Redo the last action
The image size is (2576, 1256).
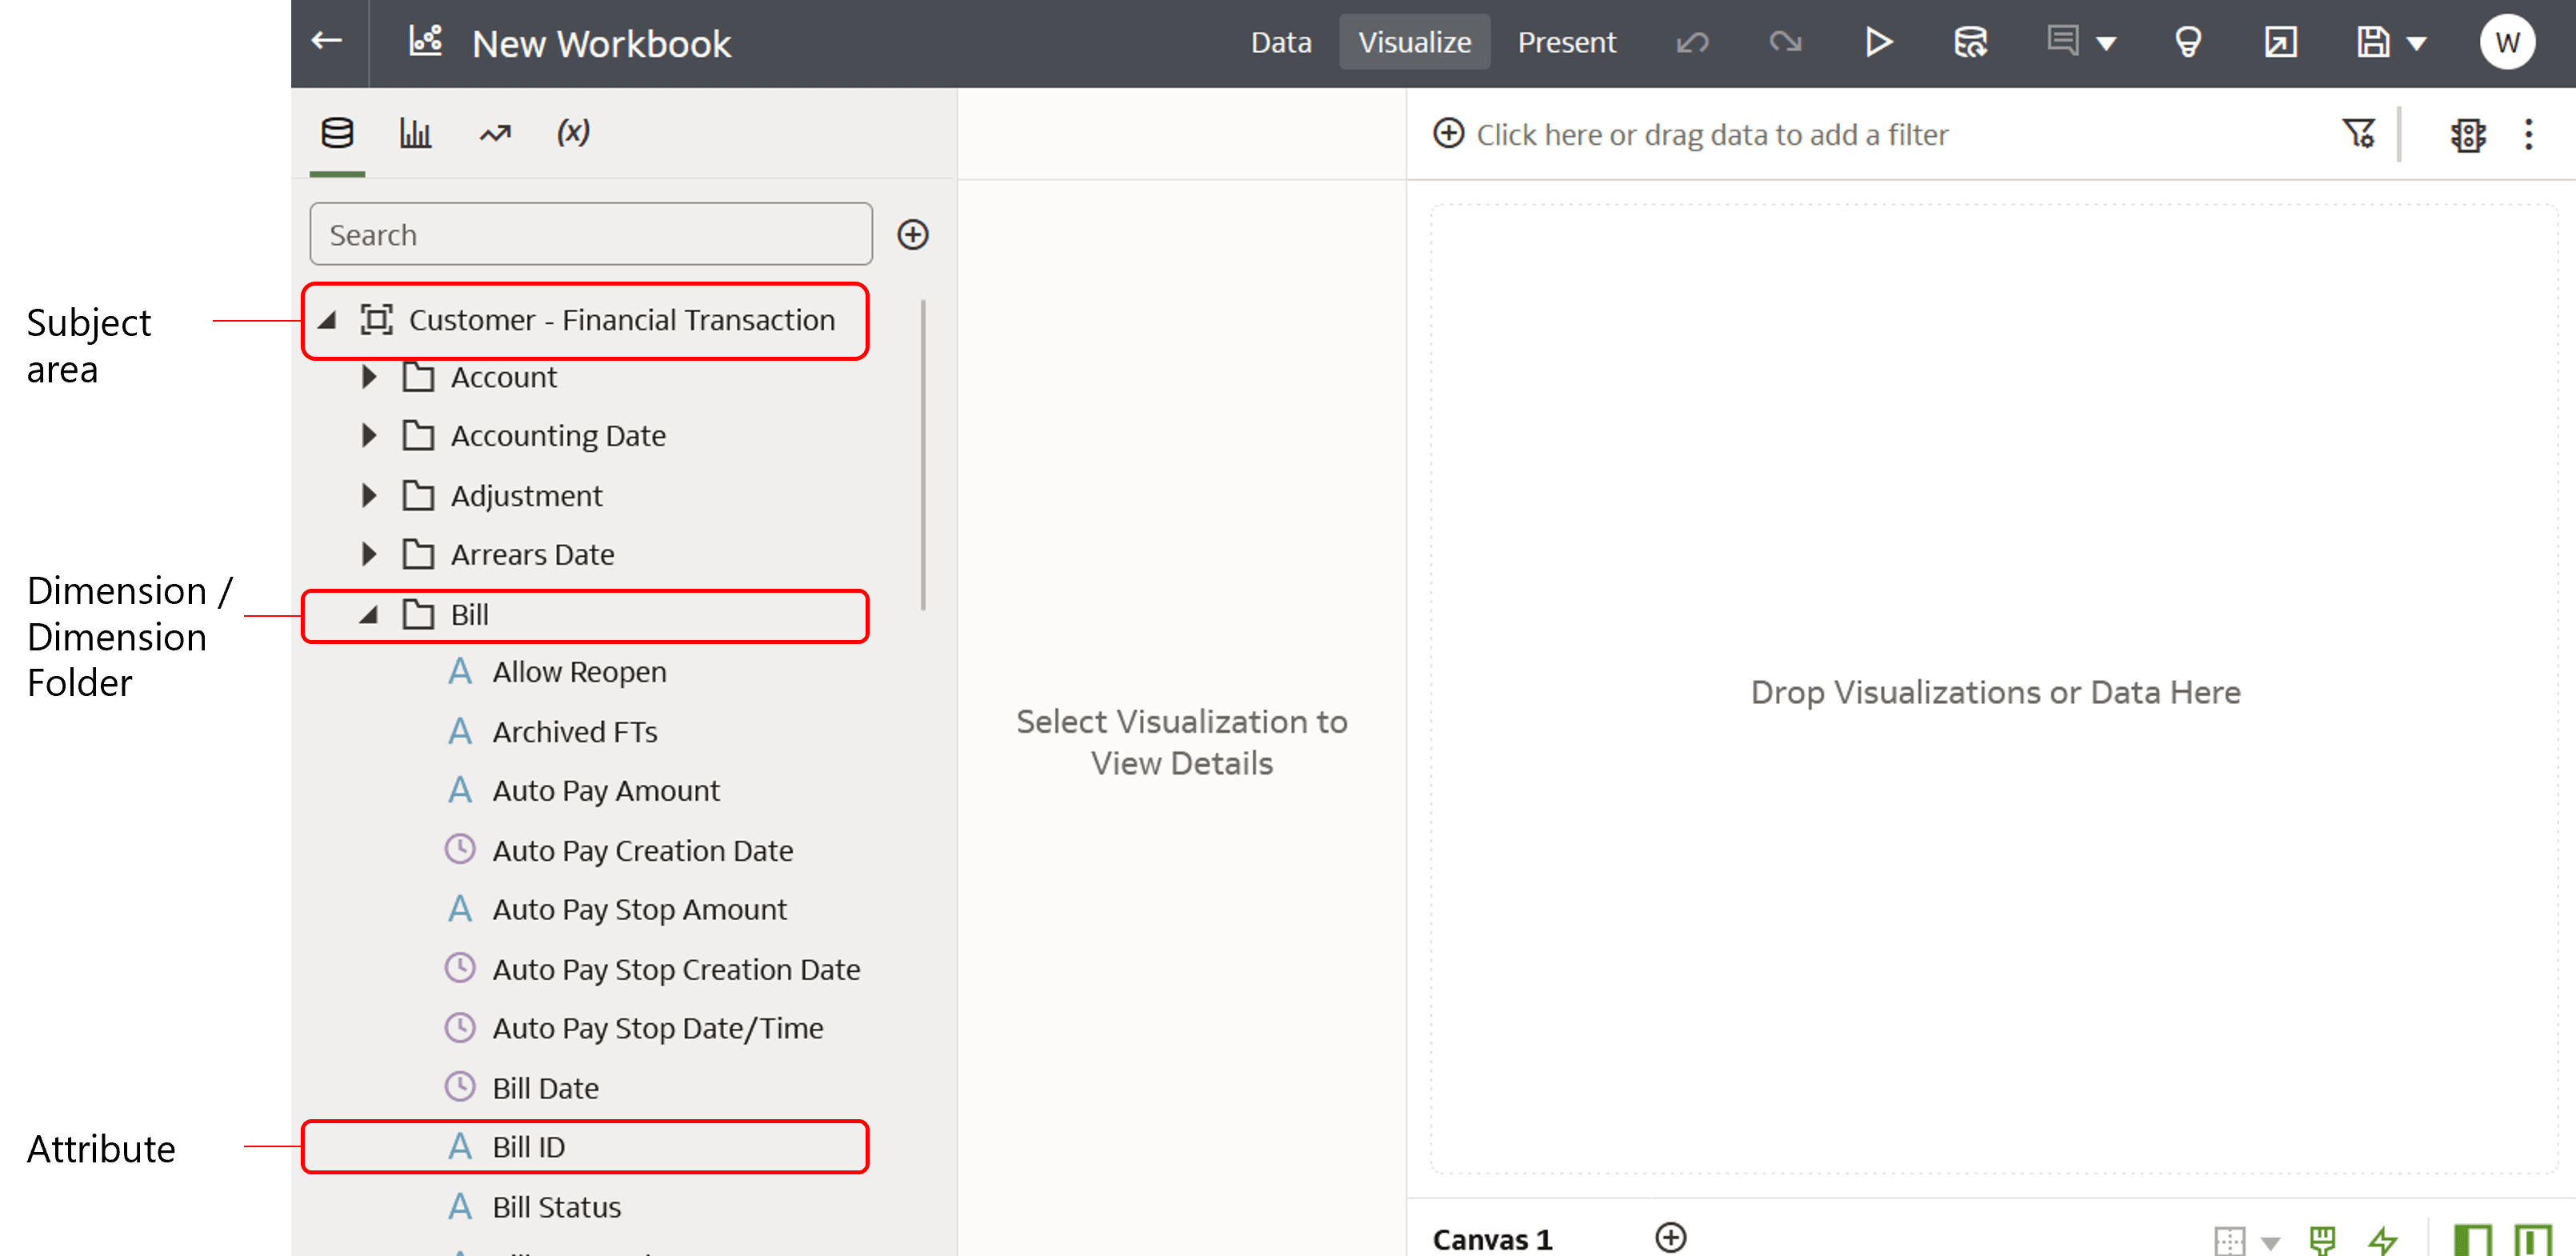pyautogui.click(x=1787, y=42)
